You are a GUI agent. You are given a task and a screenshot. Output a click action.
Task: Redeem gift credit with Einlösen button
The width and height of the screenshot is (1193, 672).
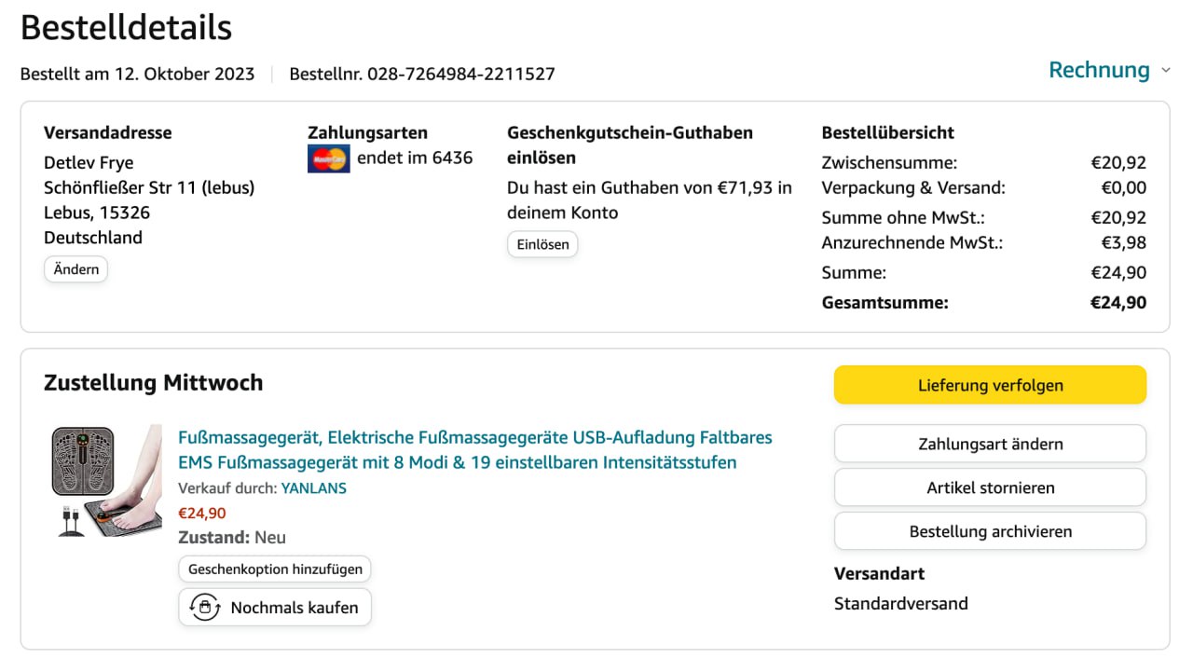click(x=542, y=244)
